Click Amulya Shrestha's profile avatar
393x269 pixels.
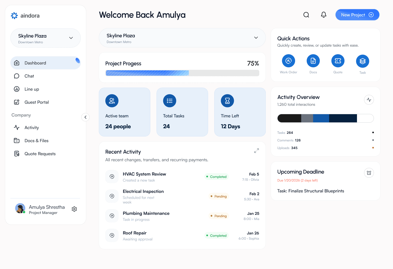20,208
